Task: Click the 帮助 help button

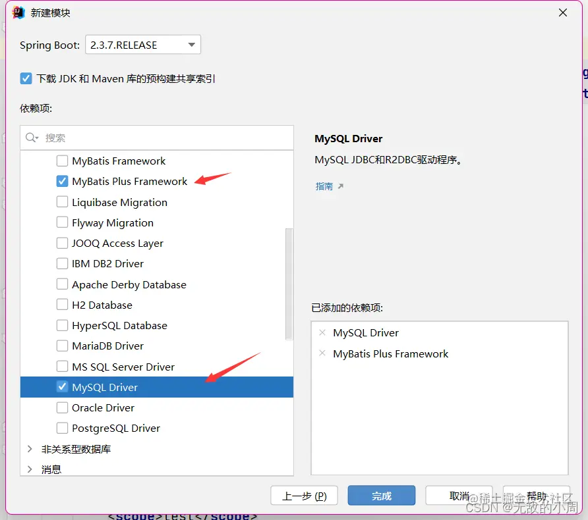Action: tap(536, 496)
